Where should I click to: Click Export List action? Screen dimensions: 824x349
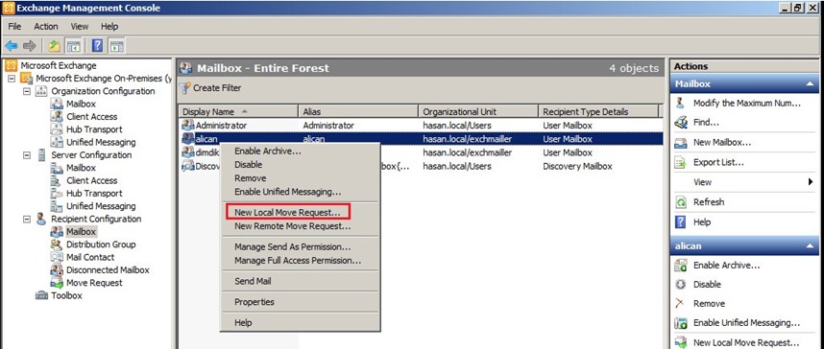tap(718, 162)
